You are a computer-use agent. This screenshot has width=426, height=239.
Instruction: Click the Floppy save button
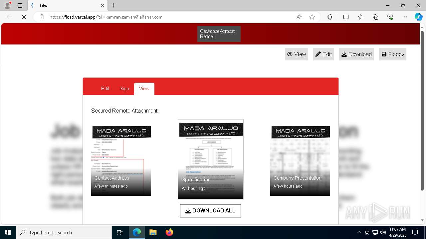(393, 54)
